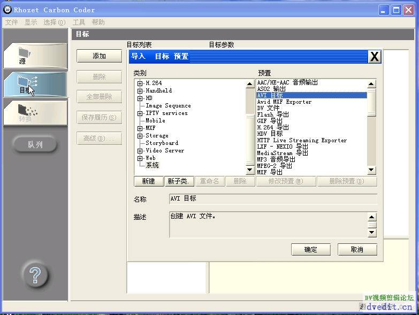This screenshot has width=419, height=315.
Task: Confirm with the 确定 button
Action: click(x=311, y=250)
